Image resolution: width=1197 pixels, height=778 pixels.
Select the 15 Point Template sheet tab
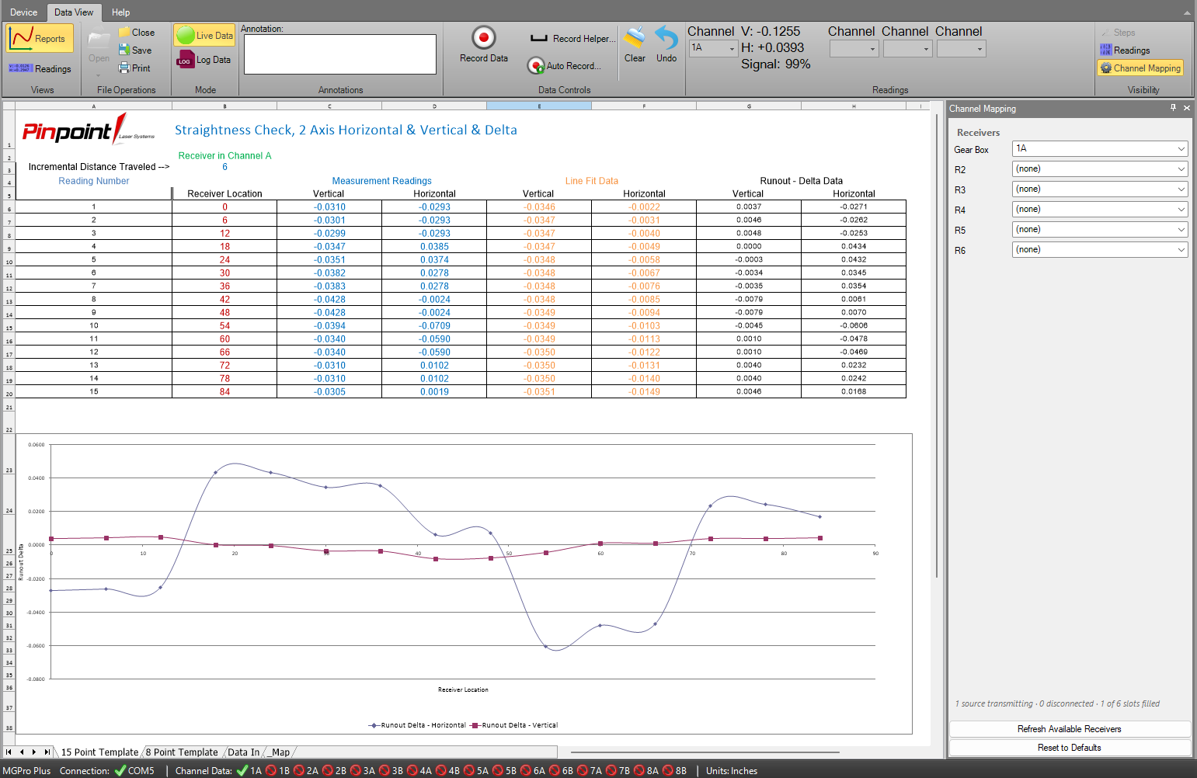[x=99, y=752]
